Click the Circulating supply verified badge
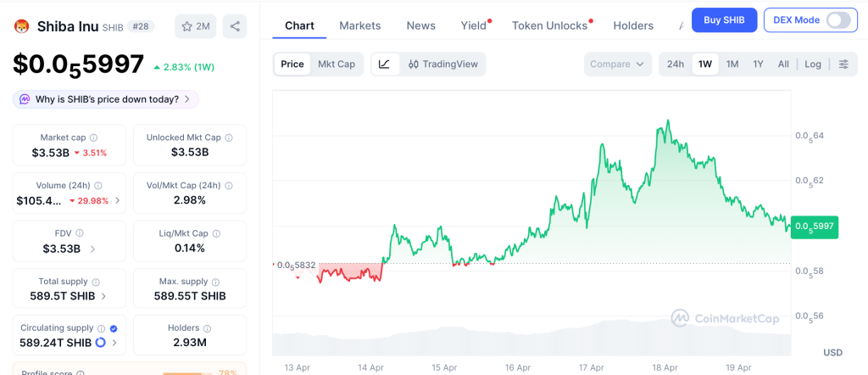This screenshot has width=868, height=375. tap(114, 327)
